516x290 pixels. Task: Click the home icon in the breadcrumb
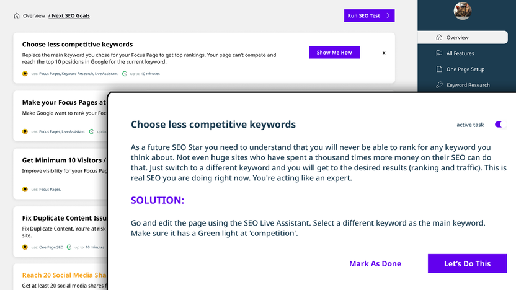17,15
